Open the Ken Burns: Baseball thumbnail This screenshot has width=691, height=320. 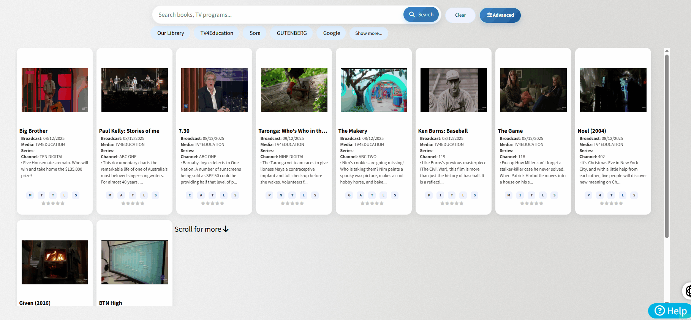(x=454, y=90)
